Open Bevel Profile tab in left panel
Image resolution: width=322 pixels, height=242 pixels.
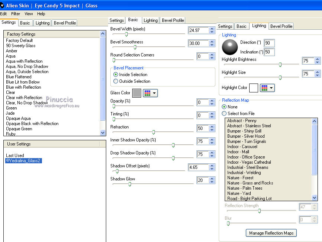[x=65, y=23]
